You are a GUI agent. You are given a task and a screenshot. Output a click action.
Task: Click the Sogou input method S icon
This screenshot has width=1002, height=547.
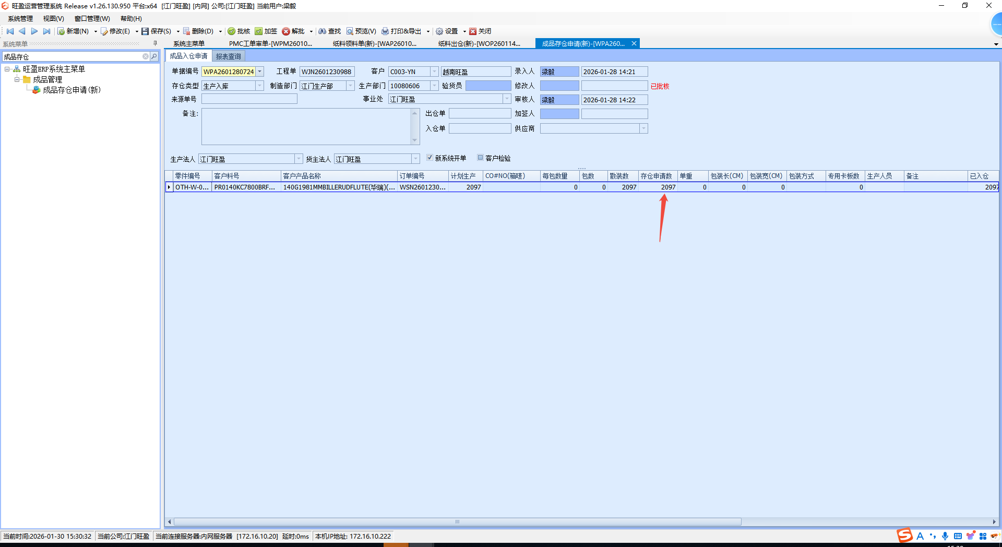pyautogui.click(x=904, y=536)
